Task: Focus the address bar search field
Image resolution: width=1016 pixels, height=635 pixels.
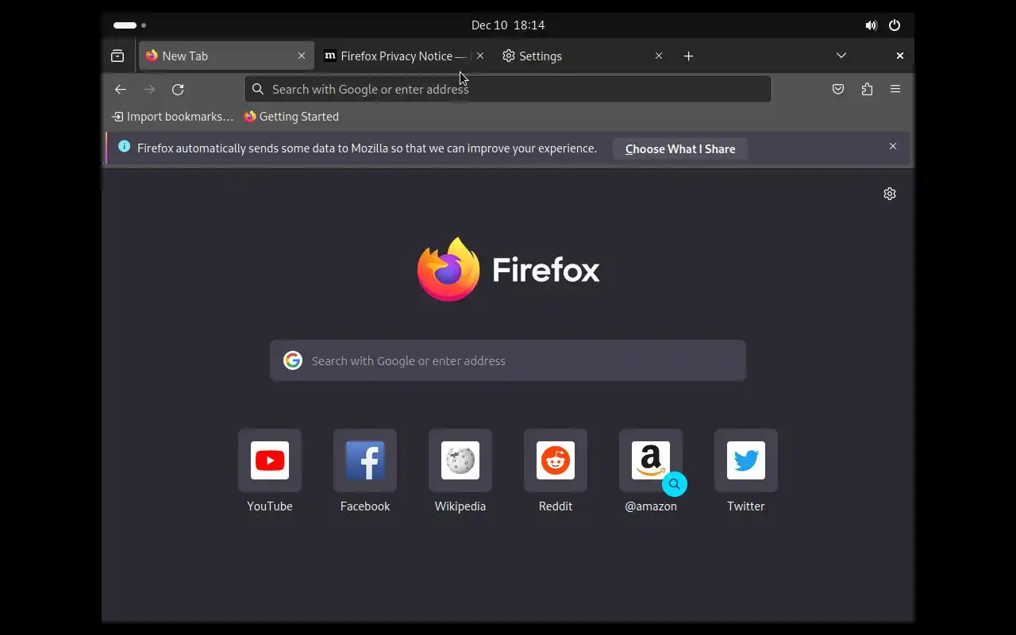Action: 508,89
